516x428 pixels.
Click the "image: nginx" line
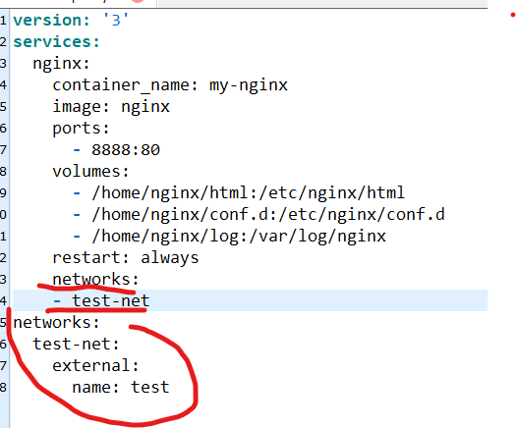(111, 107)
